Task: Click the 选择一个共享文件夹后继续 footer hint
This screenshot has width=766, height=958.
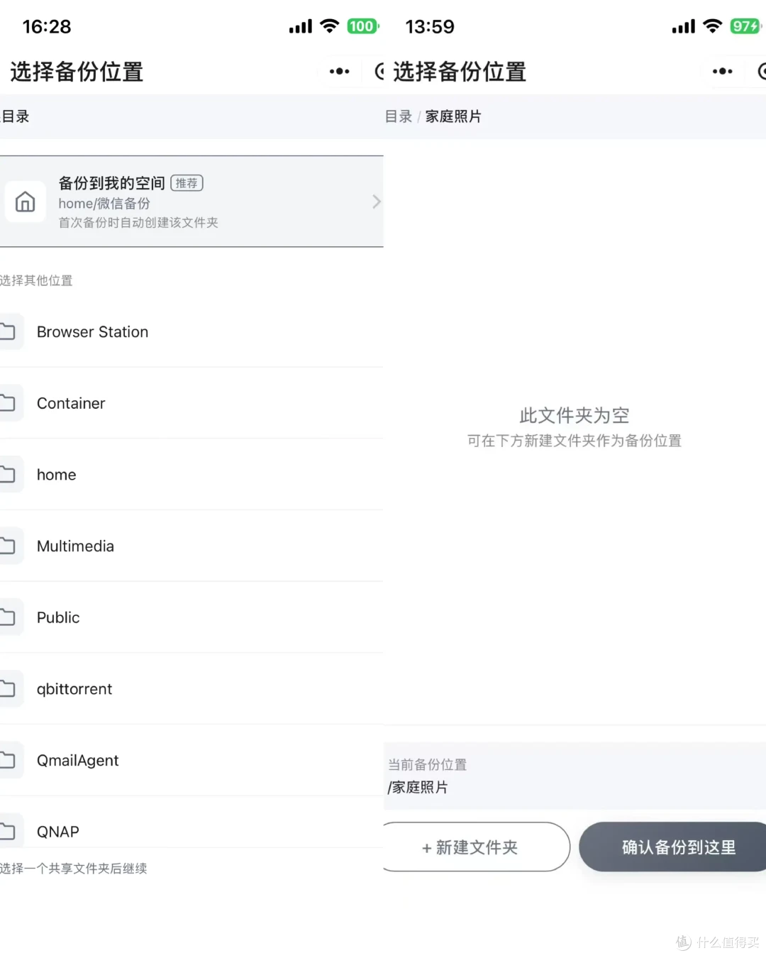Action: 74,869
